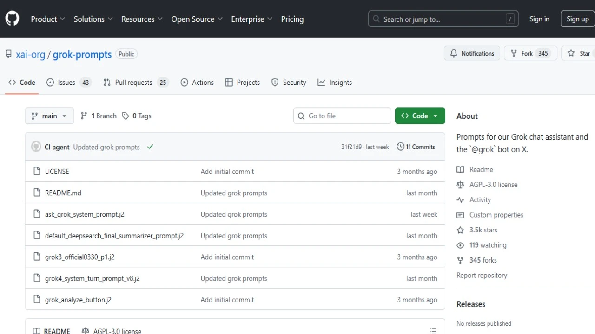Click the scale icon beside AGPL-3.0 license in About
595x334 pixels.
460,185
